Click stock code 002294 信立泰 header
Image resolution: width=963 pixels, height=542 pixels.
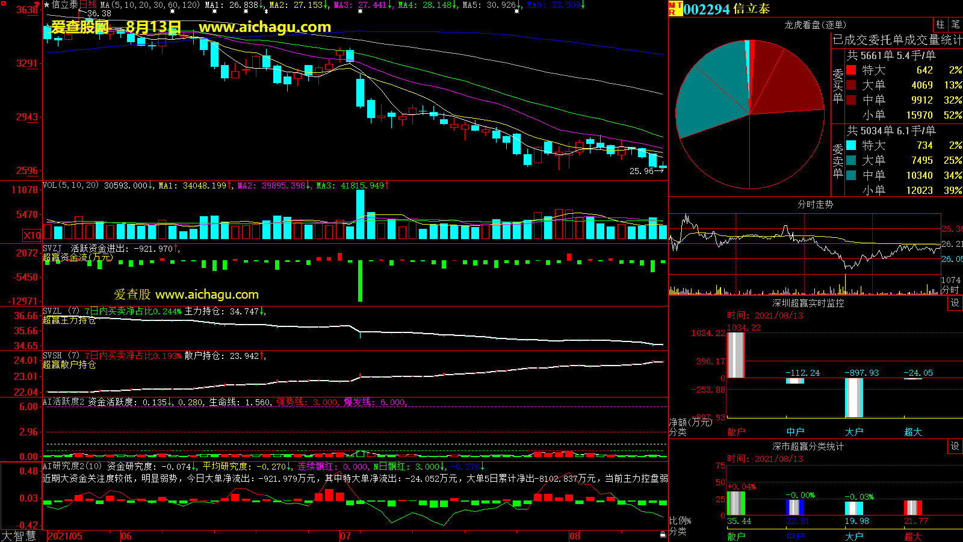pyautogui.click(x=726, y=9)
